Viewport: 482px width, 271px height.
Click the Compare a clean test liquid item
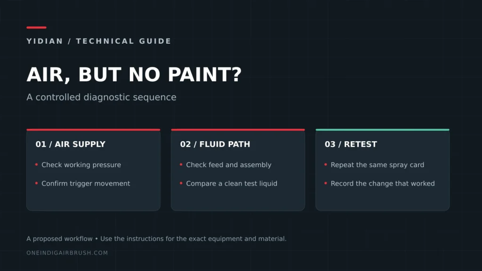pyautogui.click(x=232, y=183)
